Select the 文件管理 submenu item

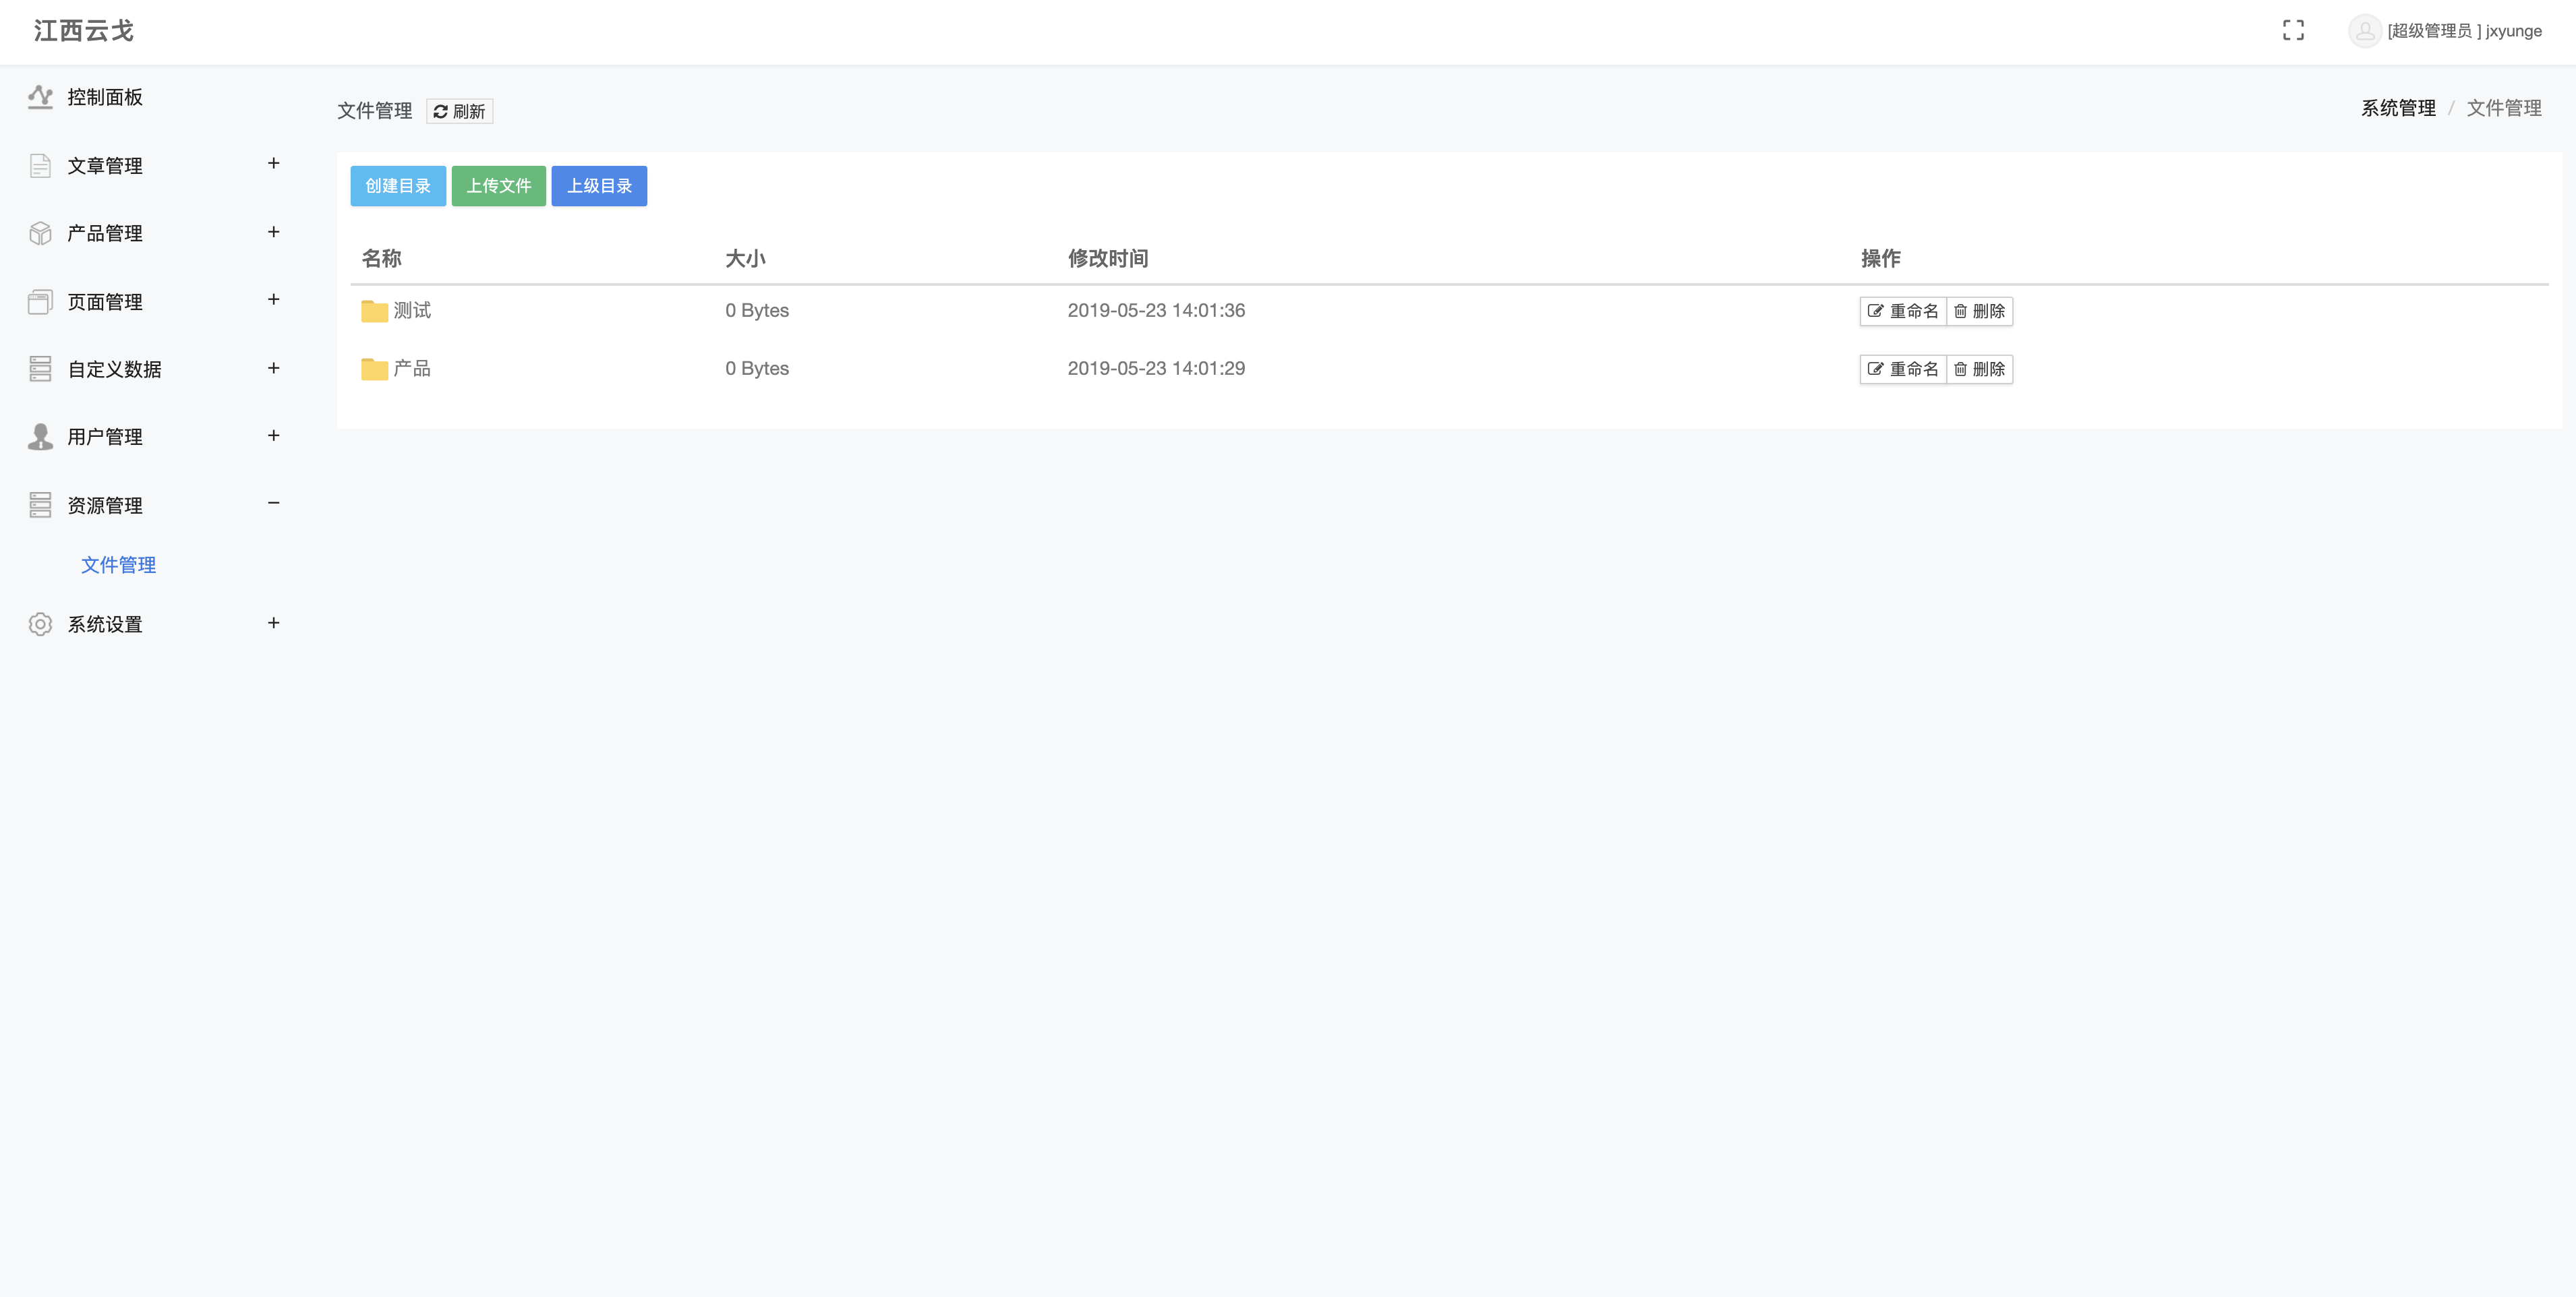coord(118,565)
